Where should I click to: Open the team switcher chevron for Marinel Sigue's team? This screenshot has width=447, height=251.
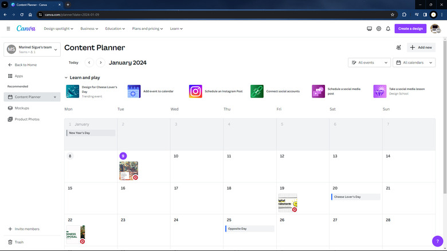pos(56,50)
